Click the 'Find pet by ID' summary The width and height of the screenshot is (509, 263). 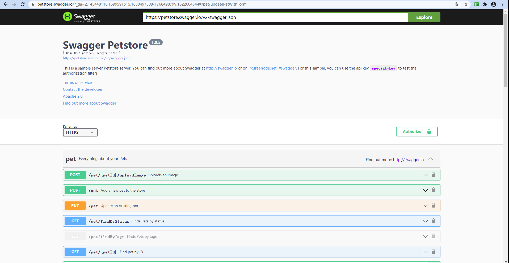click(131, 252)
